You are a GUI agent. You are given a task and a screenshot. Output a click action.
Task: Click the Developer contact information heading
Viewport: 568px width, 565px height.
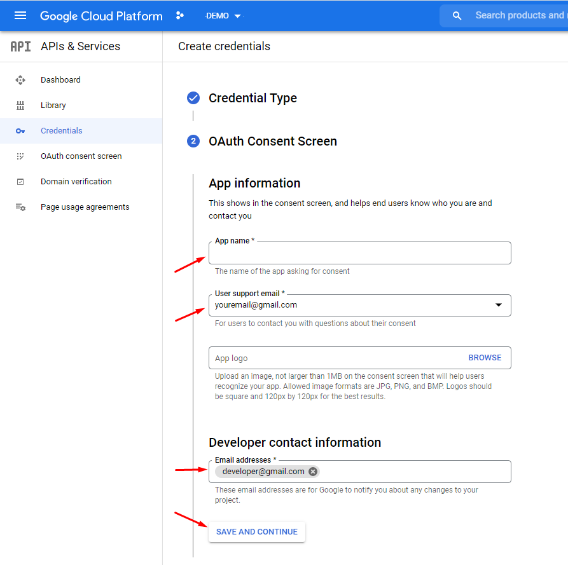tap(295, 442)
